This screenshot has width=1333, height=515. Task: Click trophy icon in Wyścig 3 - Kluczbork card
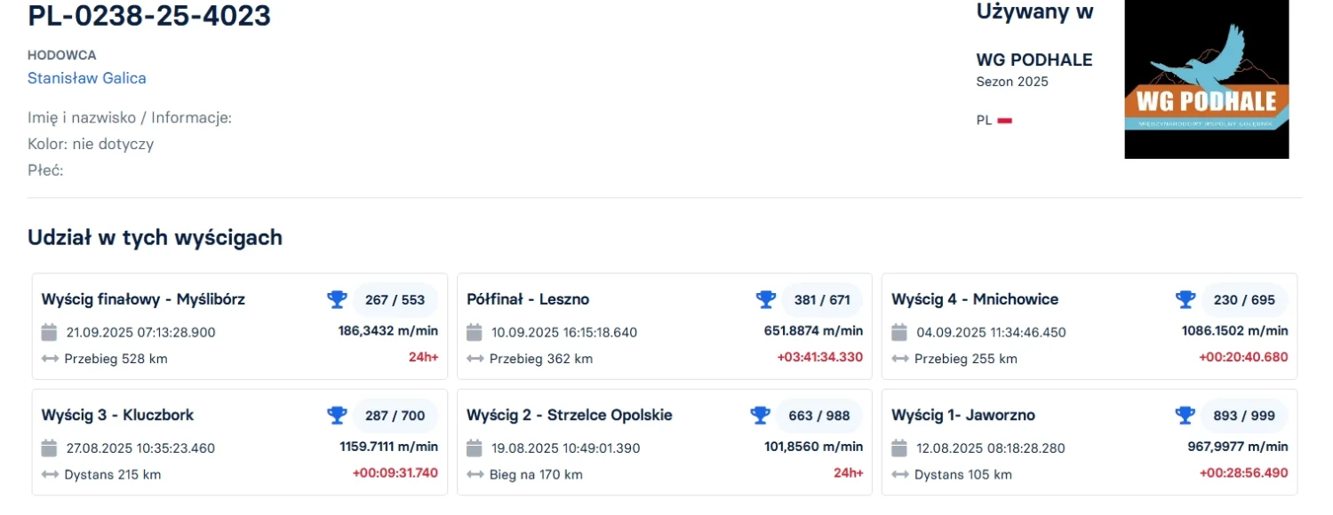337,416
